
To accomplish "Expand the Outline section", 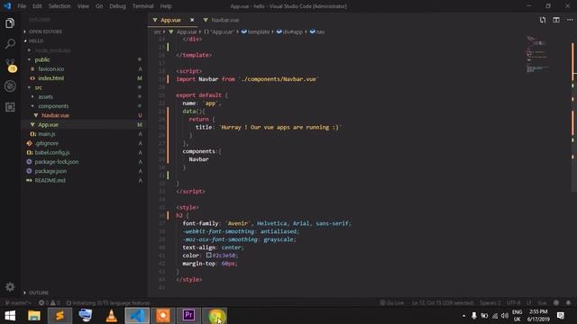I will [x=39, y=292].
